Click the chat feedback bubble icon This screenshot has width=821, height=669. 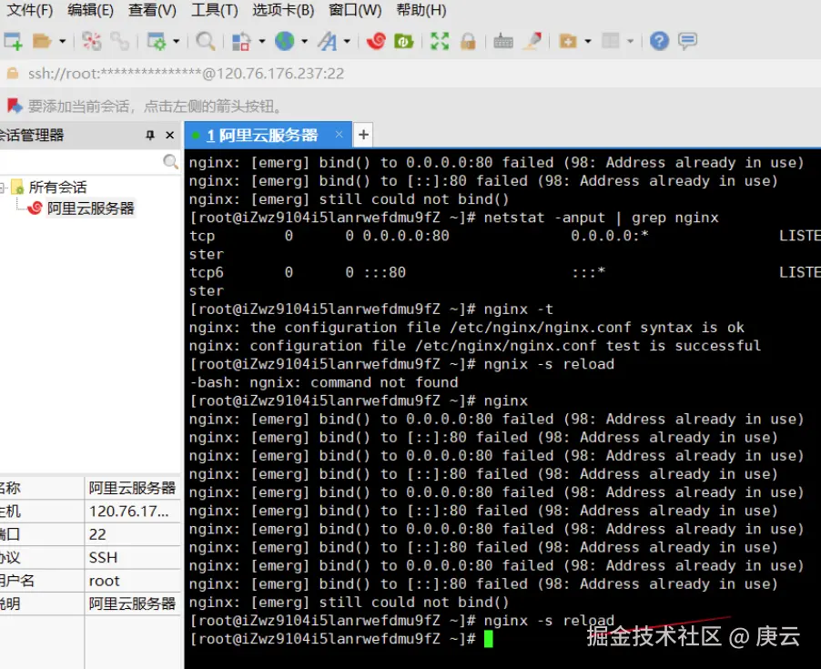click(687, 41)
